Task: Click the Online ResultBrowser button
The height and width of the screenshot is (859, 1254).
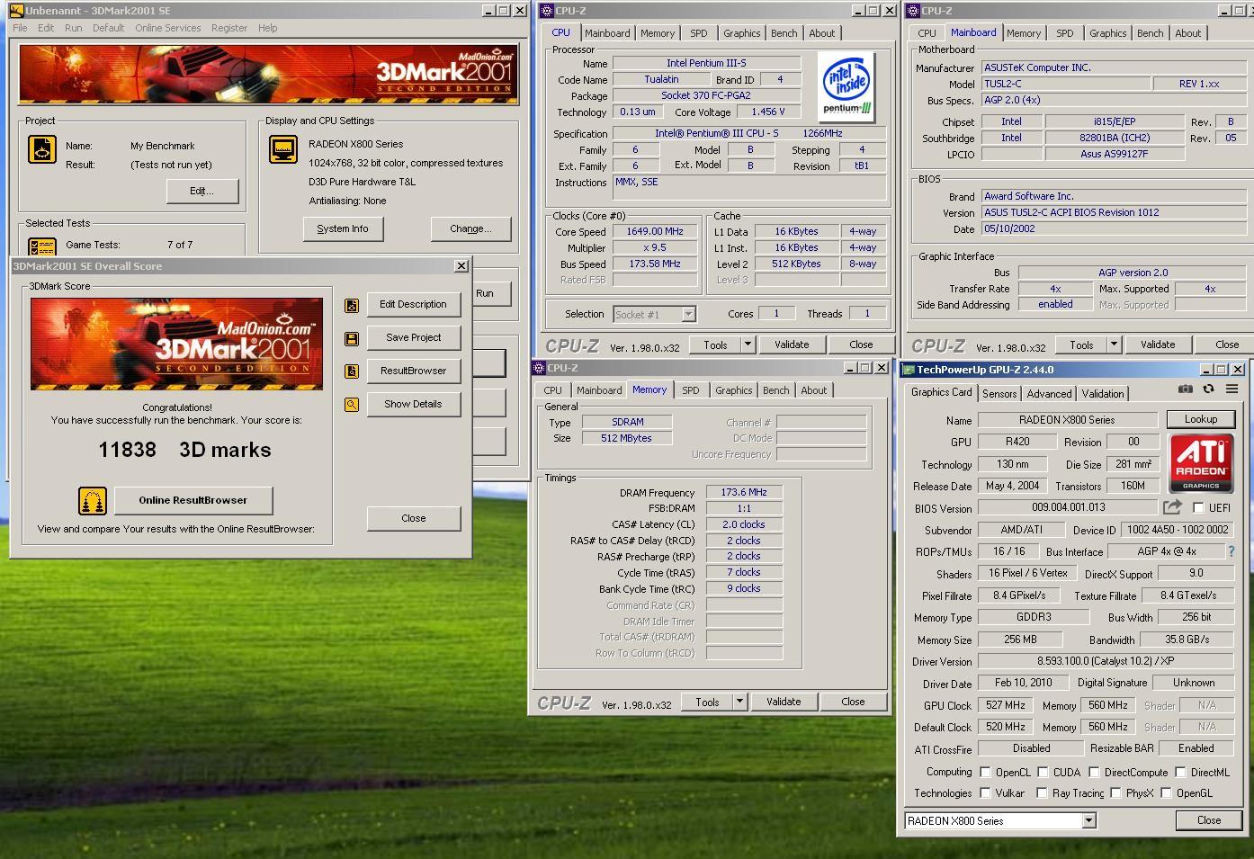Action: click(193, 500)
